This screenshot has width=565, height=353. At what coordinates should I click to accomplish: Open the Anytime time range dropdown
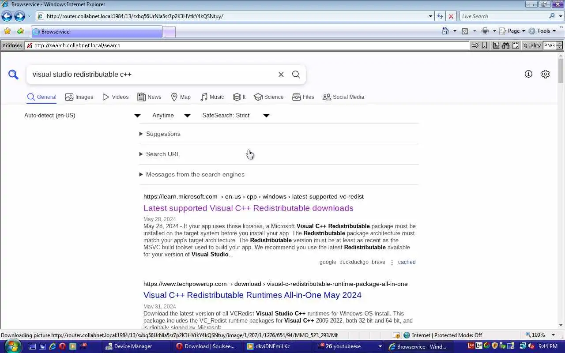tap(171, 116)
